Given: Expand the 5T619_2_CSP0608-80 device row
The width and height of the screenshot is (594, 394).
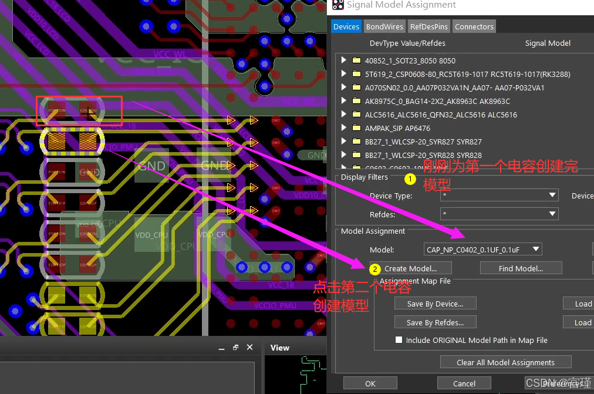Looking at the screenshot, I should point(343,74).
